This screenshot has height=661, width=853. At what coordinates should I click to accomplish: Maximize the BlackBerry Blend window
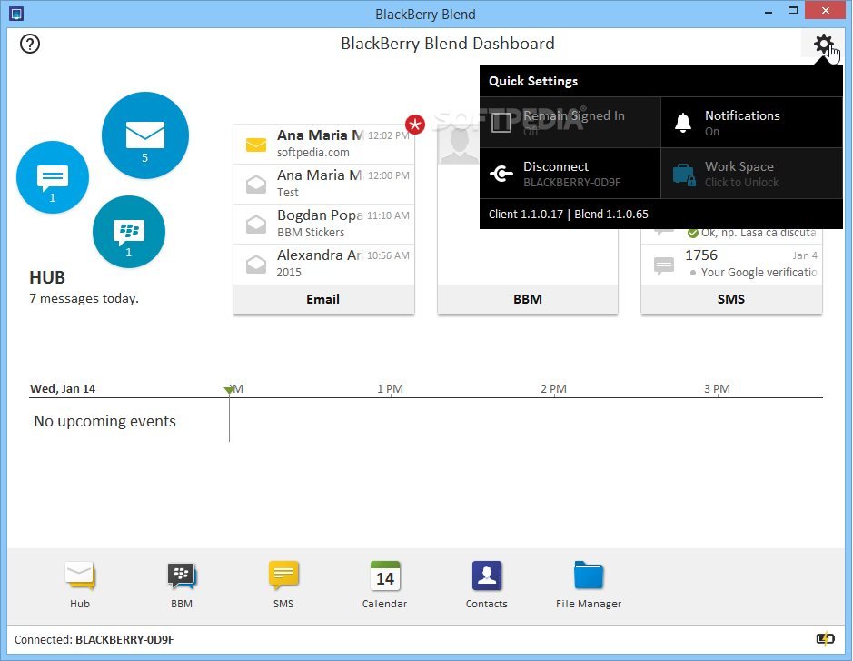793,11
